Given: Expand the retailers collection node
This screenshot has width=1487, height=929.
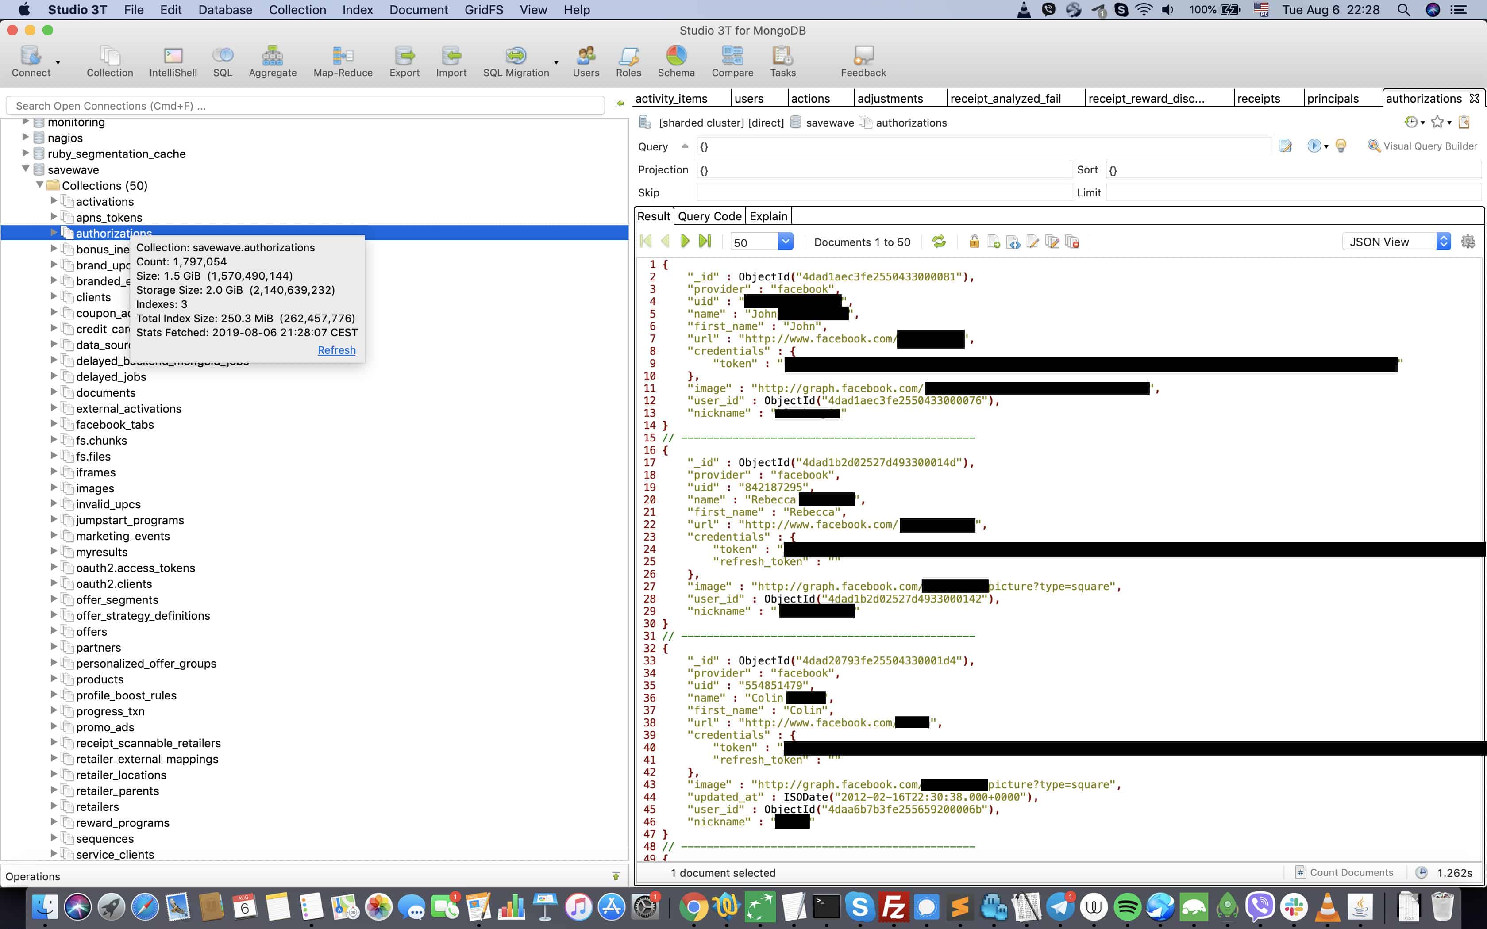Looking at the screenshot, I should pos(54,806).
